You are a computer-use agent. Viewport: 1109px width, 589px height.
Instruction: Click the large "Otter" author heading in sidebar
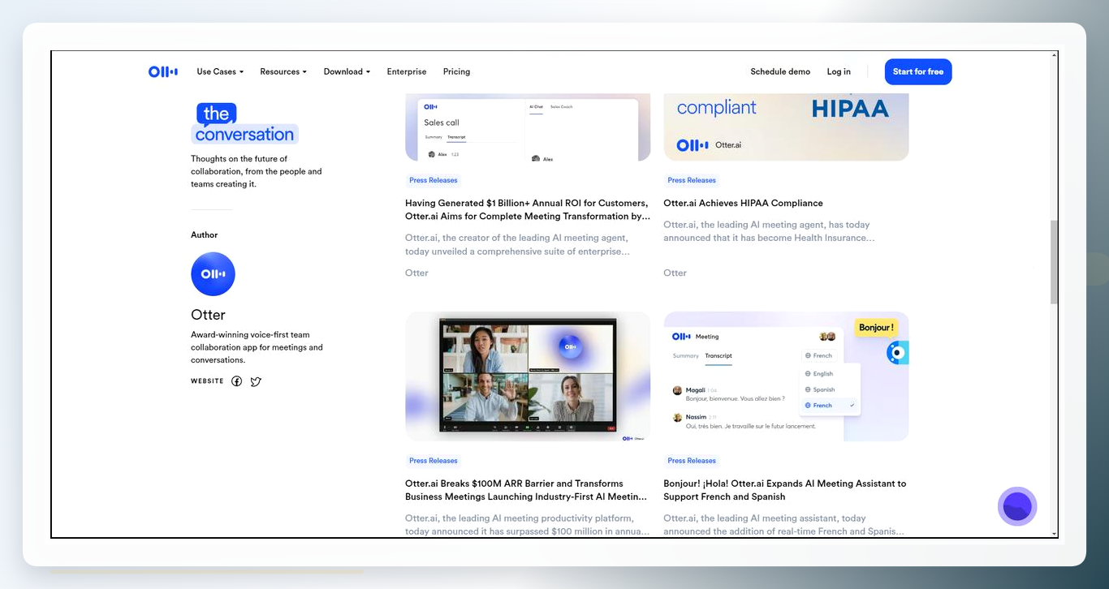click(x=208, y=315)
